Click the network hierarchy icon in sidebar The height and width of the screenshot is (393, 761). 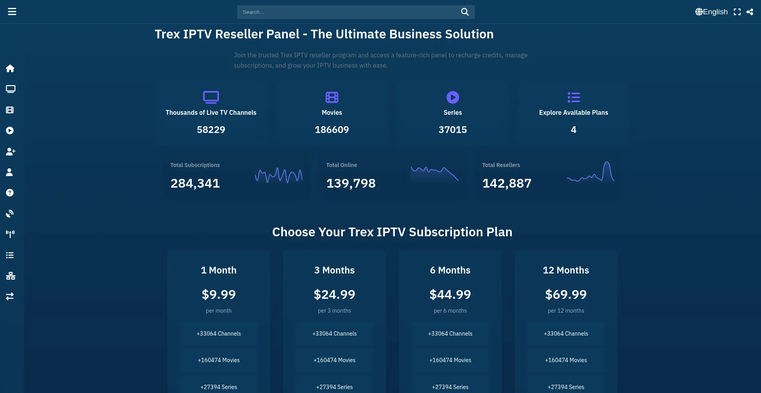(x=10, y=276)
